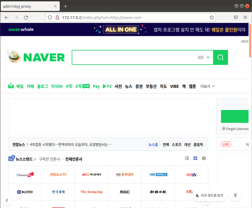The width and height of the screenshot is (252, 208).
Task: Click the NAVER whale banner logo
Action: coord(21,30)
